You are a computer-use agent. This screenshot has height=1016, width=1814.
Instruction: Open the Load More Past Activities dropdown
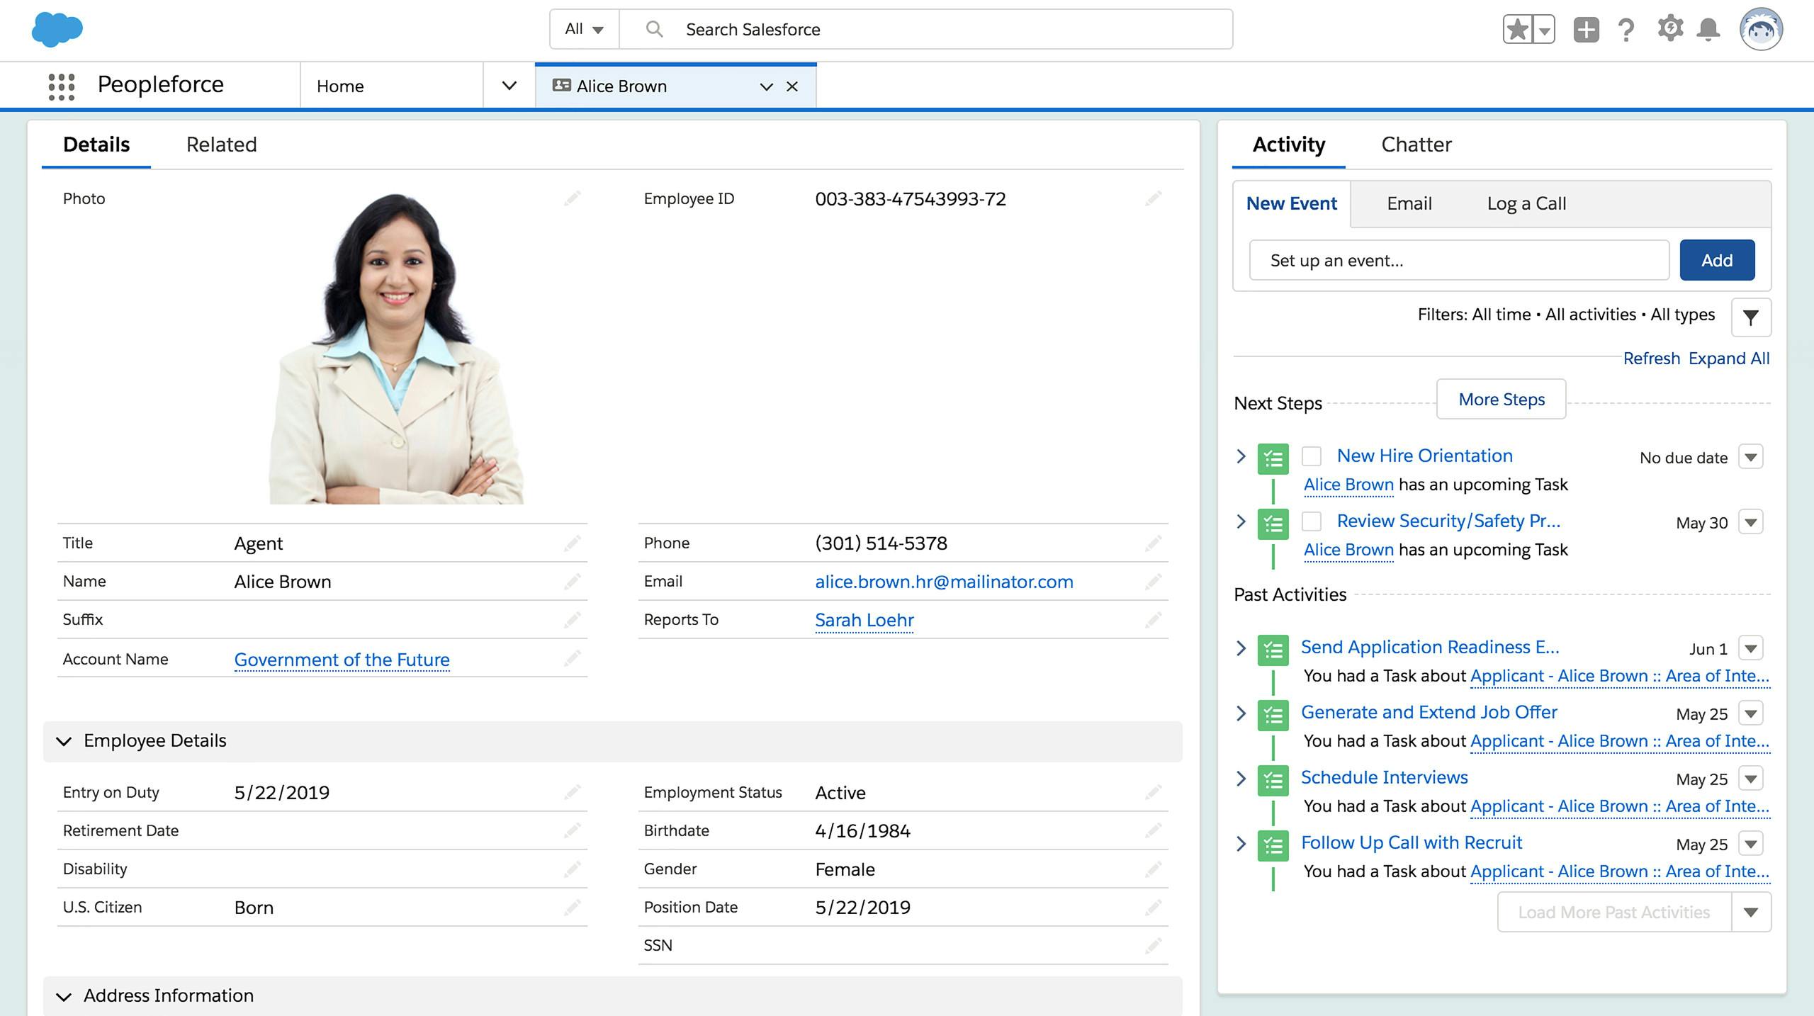(x=1751, y=912)
